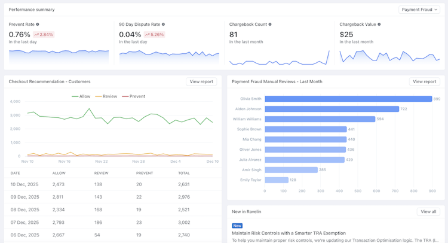This screenshot has height=243, width=448.
Task: Click View all in New in Ravelin
Action: tap(428, 212)
